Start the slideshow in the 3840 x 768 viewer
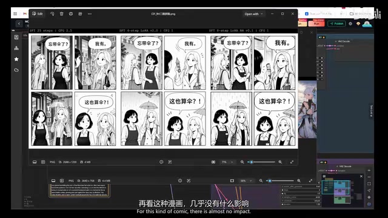Viewport: 388px width, 218px height. pyautogui.click(x=62, y=180)
